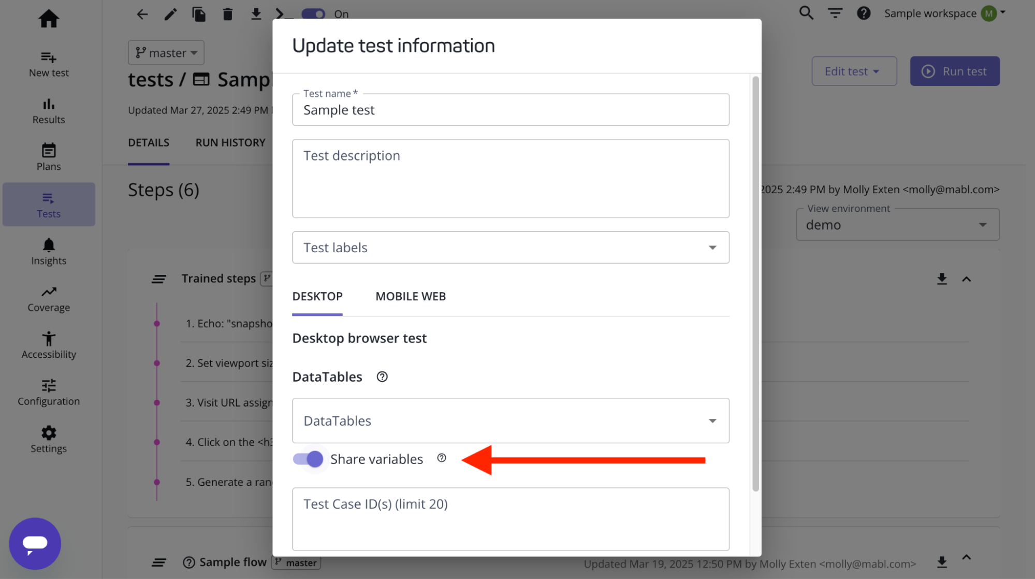Image resolution: width=1035 pixels, height=579 pixels.
Task: Switch to the MOBILE WEB tab
Action: tap(410, 296)
